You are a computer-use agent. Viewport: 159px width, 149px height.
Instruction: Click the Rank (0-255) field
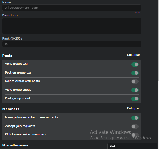tap(72, 44)
